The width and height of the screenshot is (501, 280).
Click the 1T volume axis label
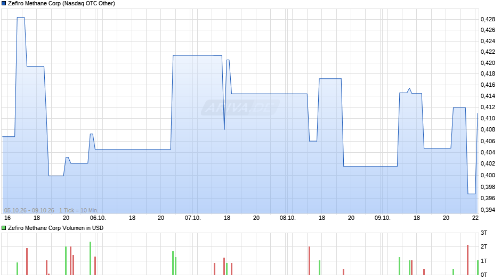484,261
